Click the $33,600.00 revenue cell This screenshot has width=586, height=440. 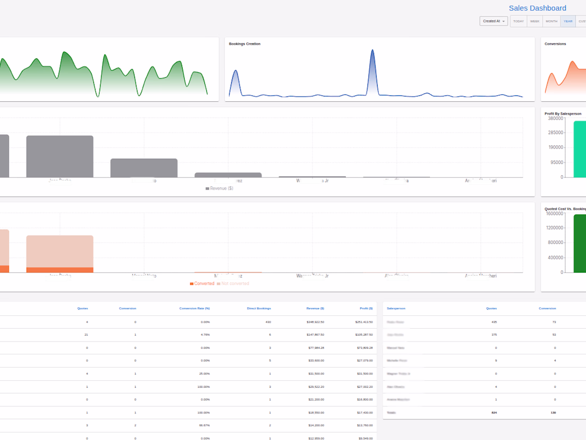316,361
